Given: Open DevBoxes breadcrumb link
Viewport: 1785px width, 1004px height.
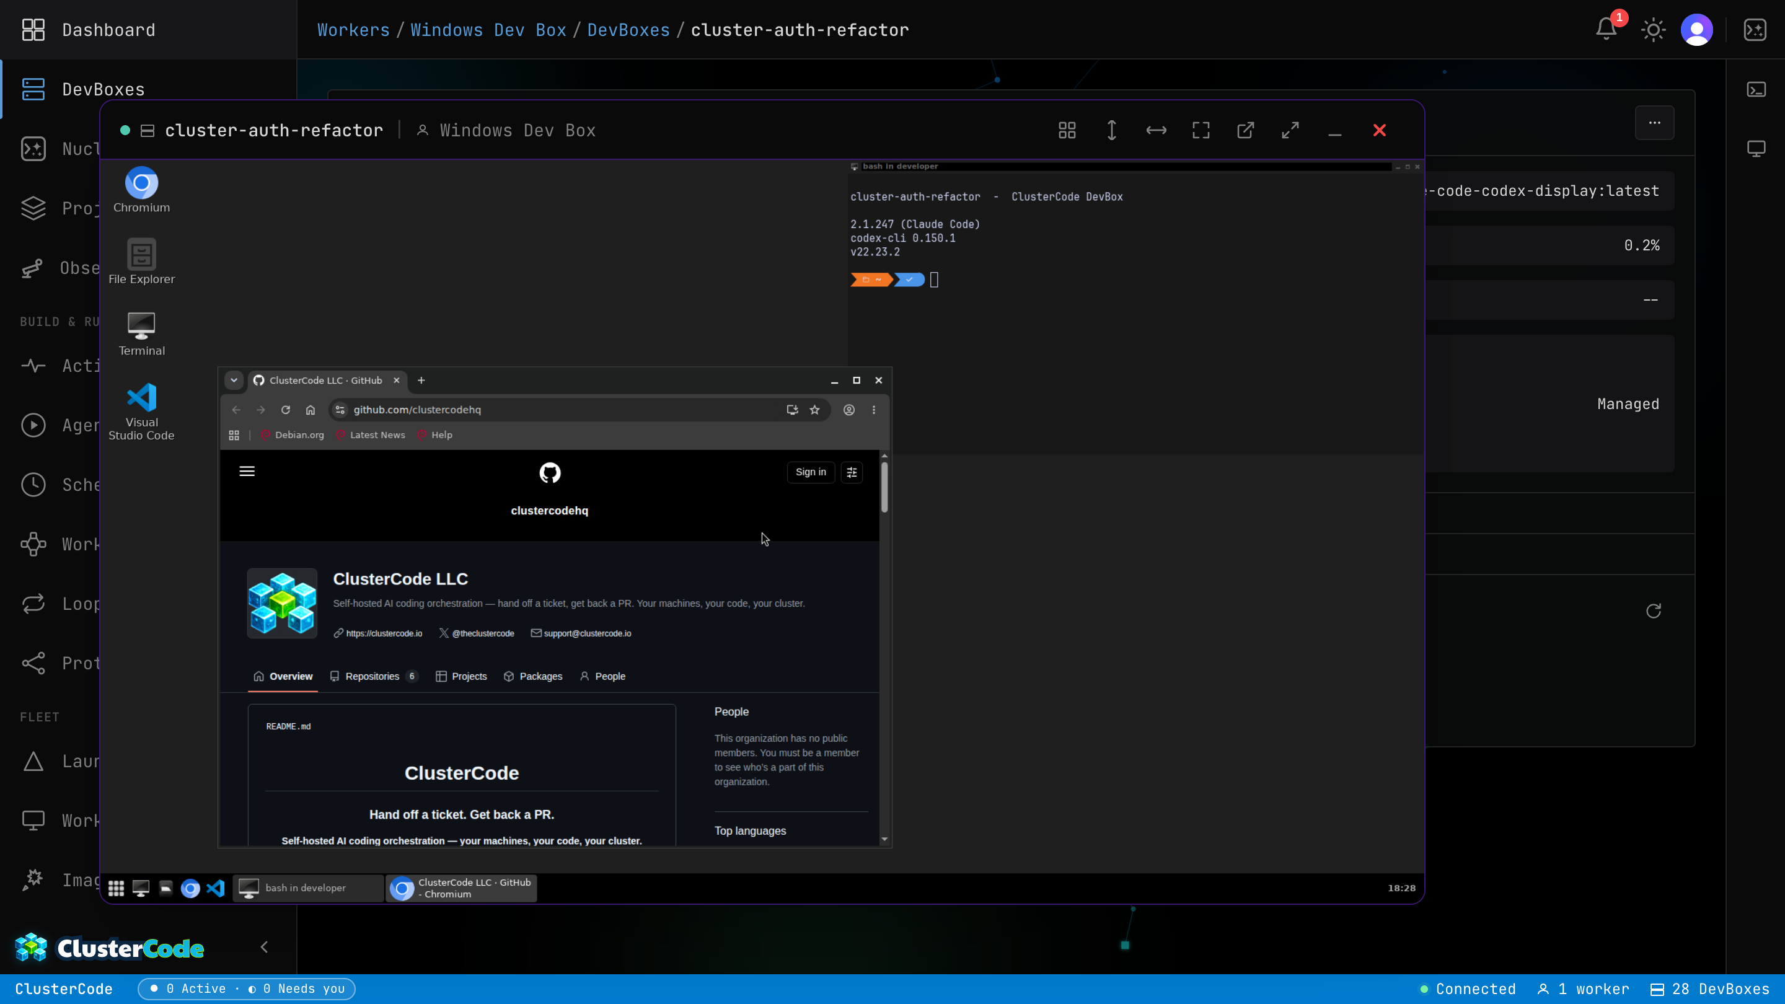Looking at the screenshot, I should 628,30.
